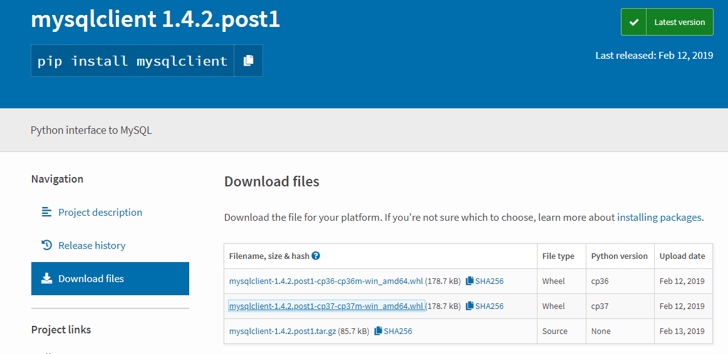Copy SHA256 icon for cp37 wheel
728x354 pixels.
(x=469, y=306)
